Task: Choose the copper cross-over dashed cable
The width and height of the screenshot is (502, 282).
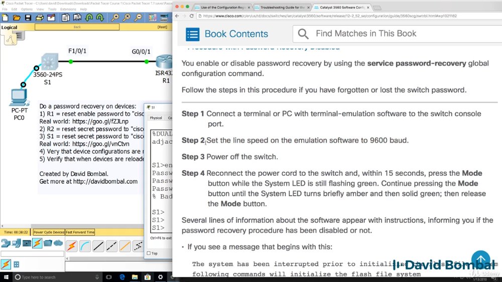Action: point(111,246)
